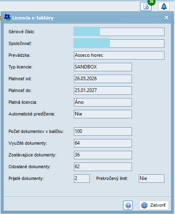Select the Sériové číslo field
Viewport: 175px width, 214px height.
click(119, 32)
